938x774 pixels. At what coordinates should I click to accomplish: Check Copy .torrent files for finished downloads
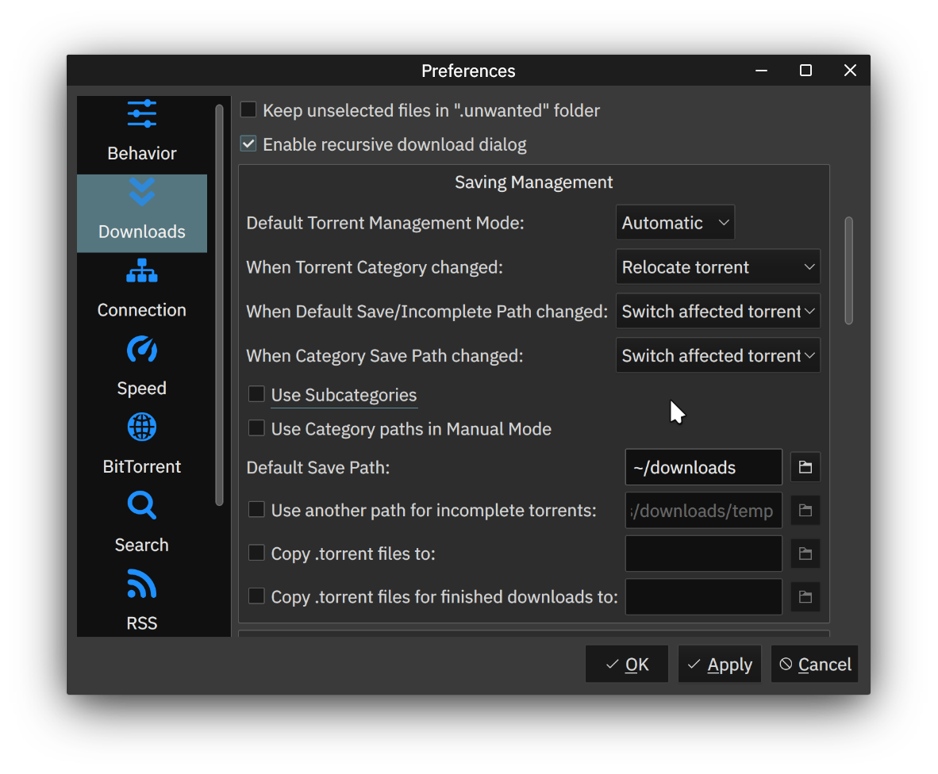256,596
